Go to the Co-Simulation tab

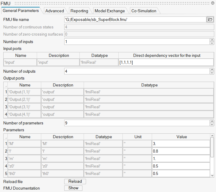click(x=144, y=11)
